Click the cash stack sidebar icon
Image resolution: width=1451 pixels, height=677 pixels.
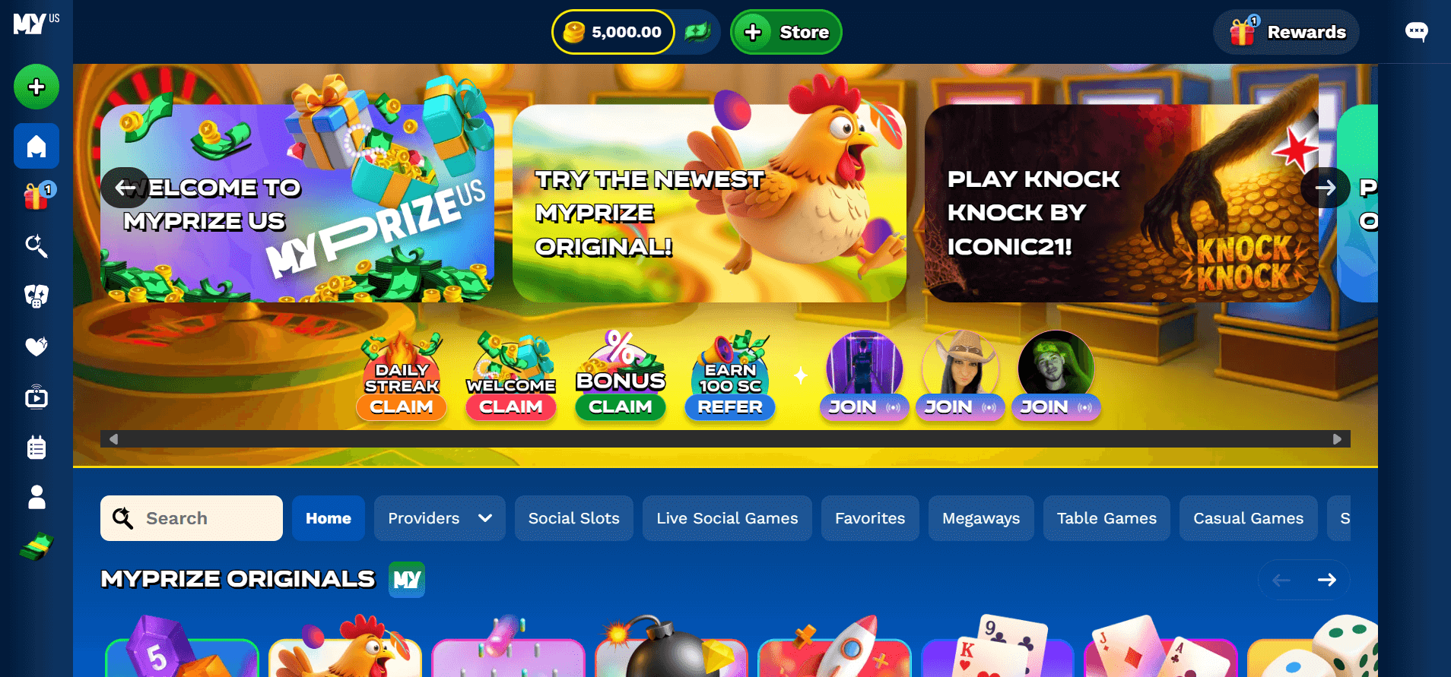click(x=37, y=547)
